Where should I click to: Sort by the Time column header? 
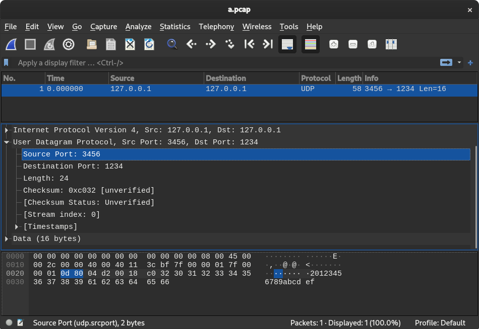point(77,78)
